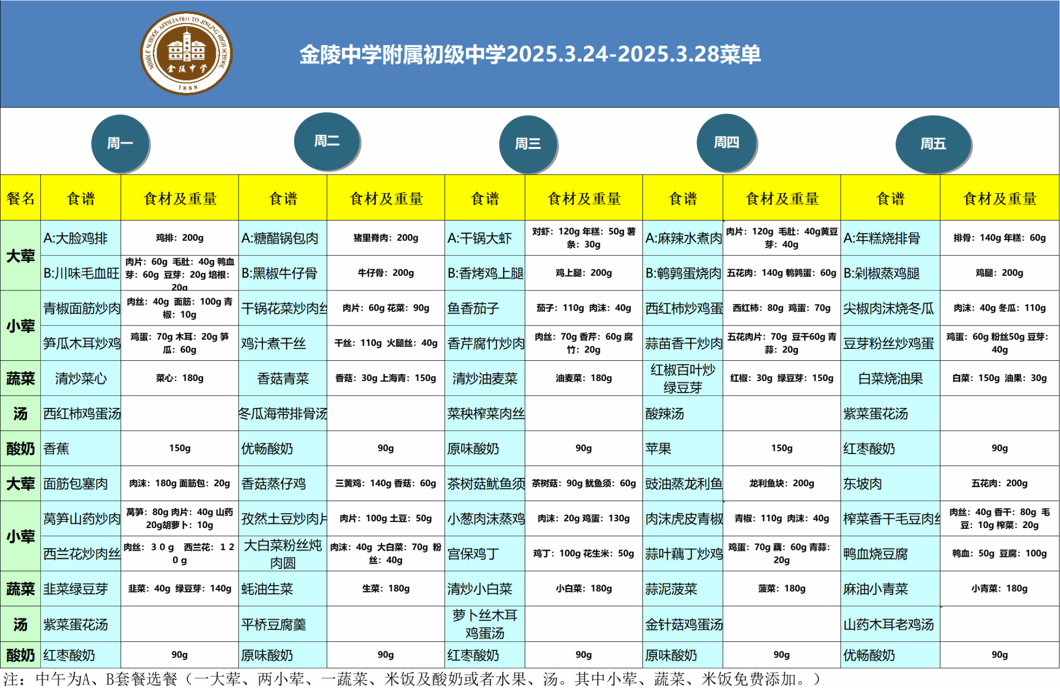
Task: Click the 冬瓜海带排骨汤 soup cell
Action: click(283, 414)
